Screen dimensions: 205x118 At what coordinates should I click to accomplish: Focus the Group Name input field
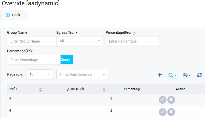(x=32, y=41)
